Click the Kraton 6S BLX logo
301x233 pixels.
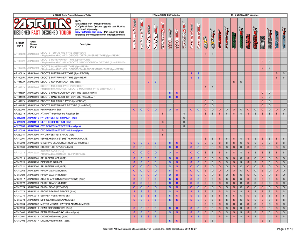[163, 35]
